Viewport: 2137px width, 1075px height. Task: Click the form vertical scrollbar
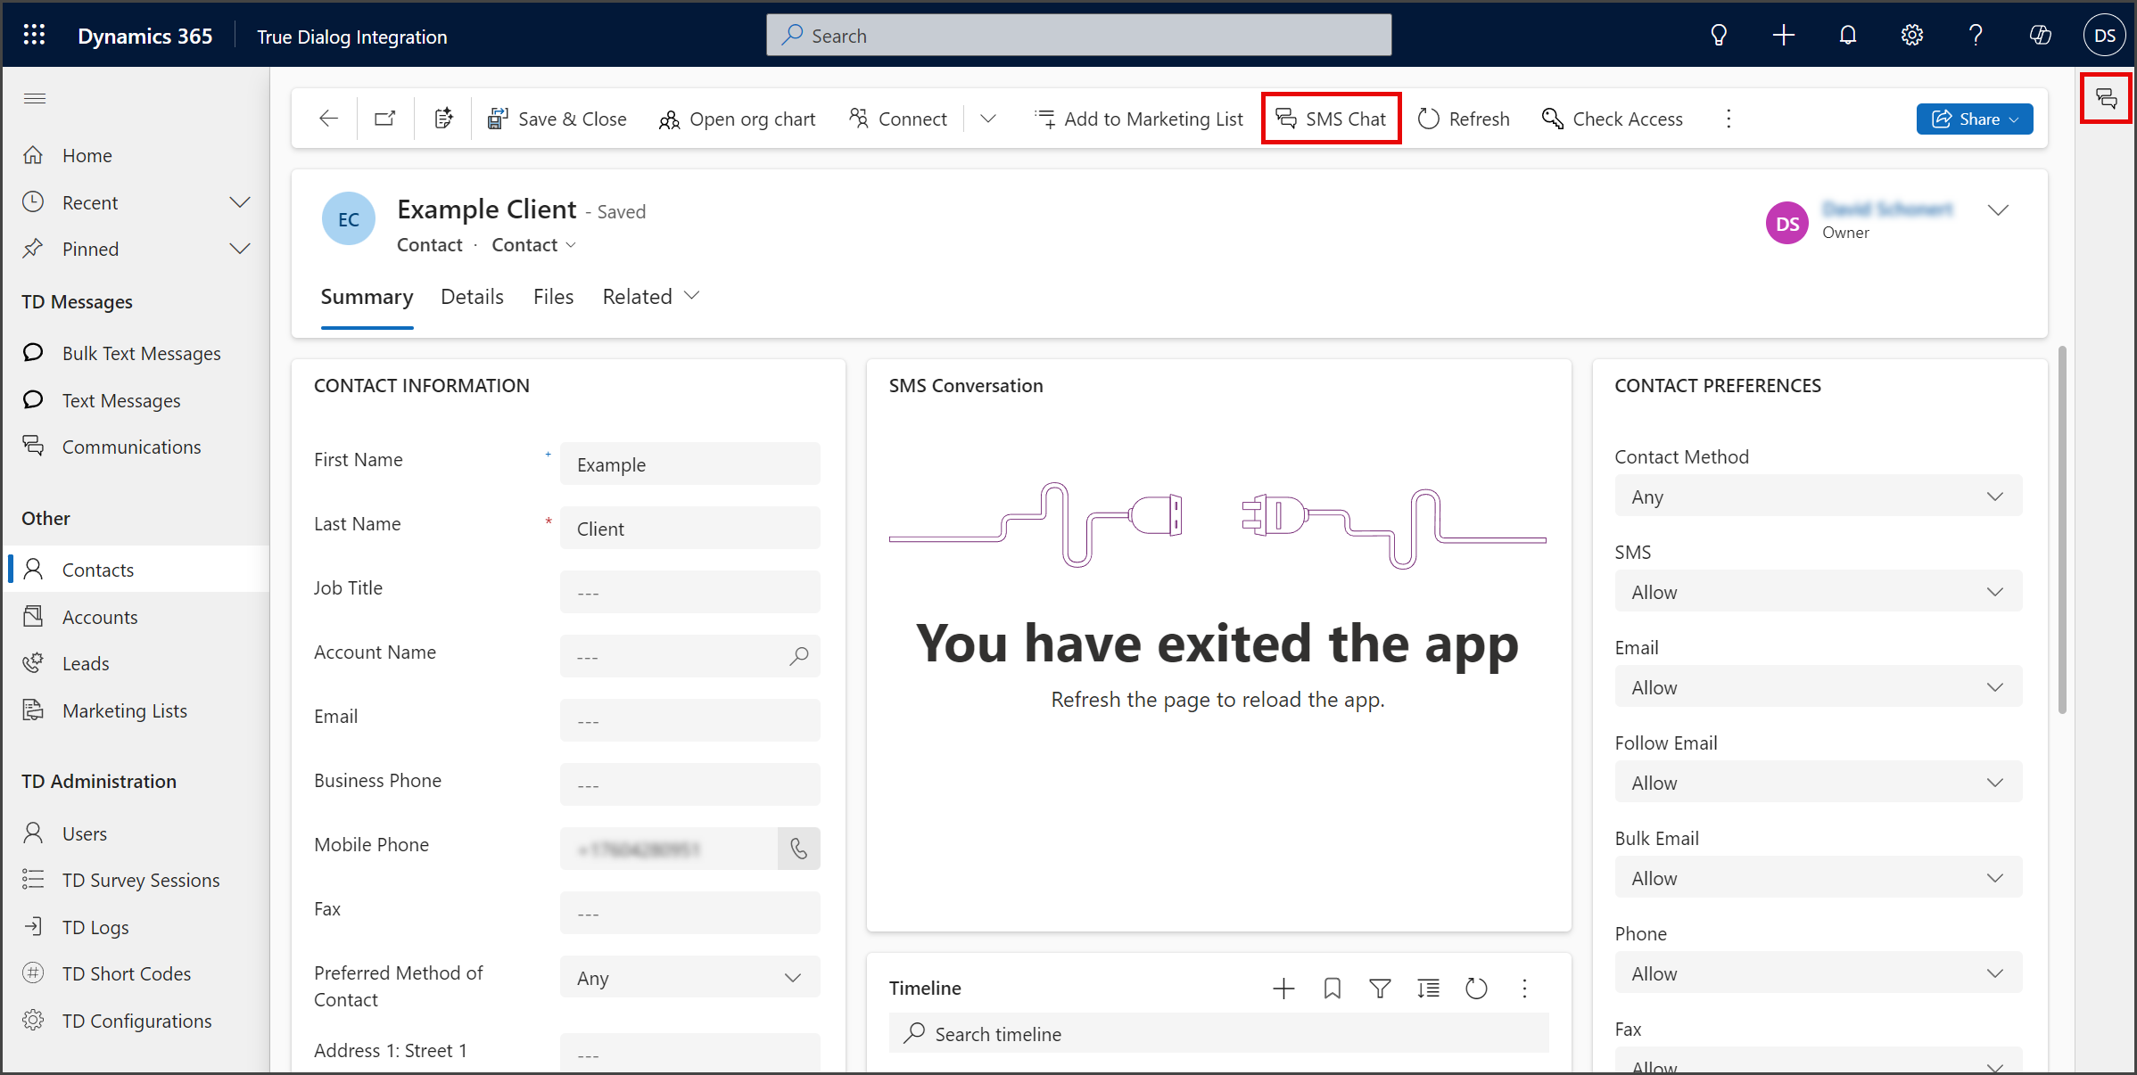coord(2061,530)
